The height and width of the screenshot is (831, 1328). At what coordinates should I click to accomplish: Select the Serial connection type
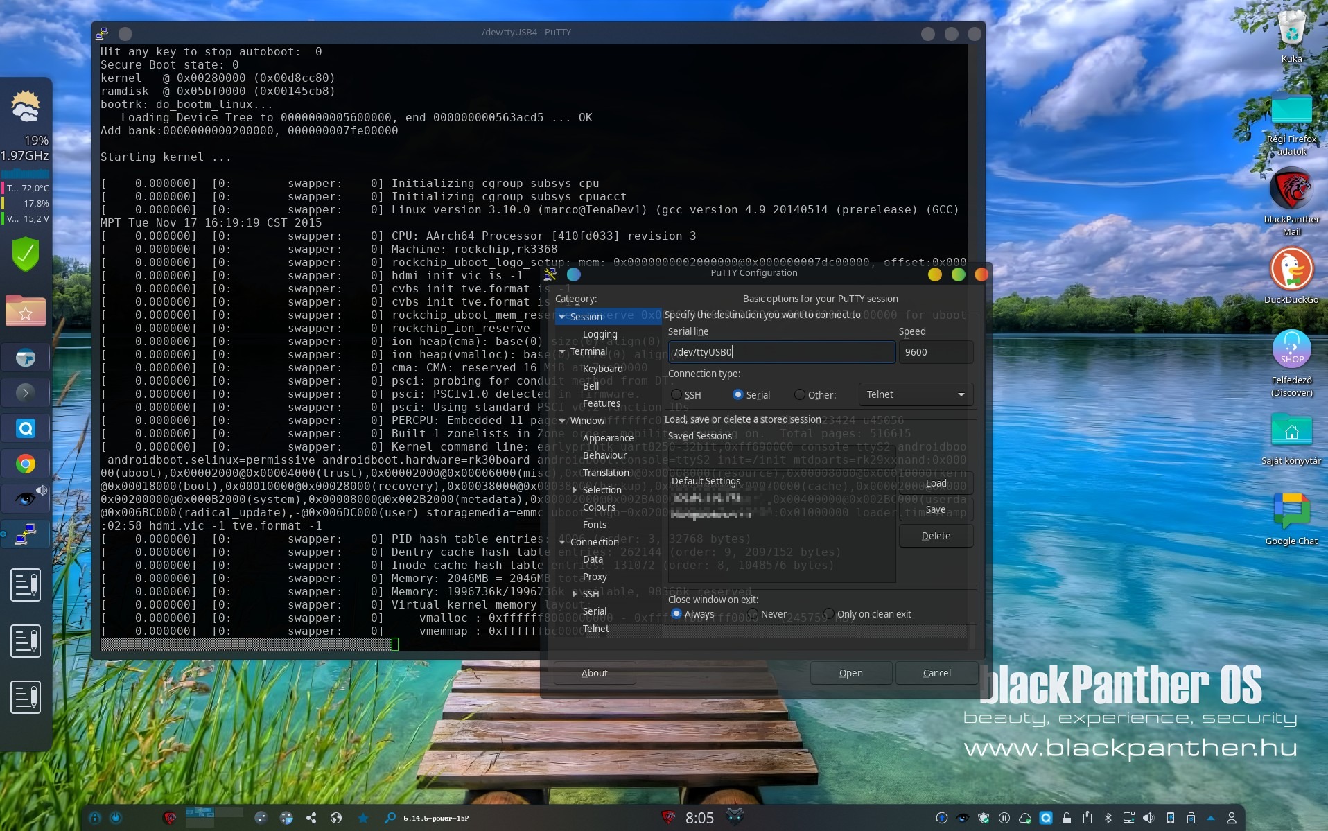[738, 395]
